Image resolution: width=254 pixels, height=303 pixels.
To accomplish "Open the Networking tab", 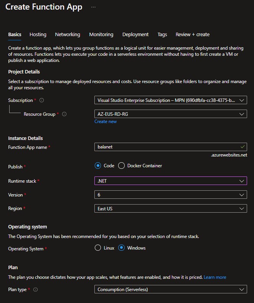I will coord(68,34).
